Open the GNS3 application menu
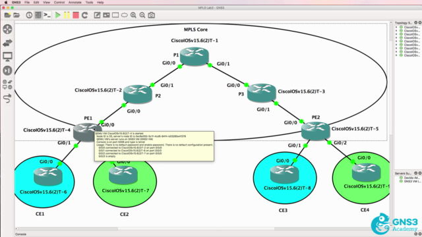422x237 pixels. 16,3
